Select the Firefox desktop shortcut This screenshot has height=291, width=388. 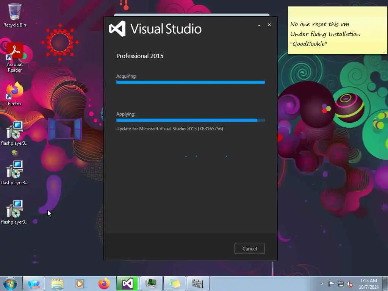[x=15, y=94]
